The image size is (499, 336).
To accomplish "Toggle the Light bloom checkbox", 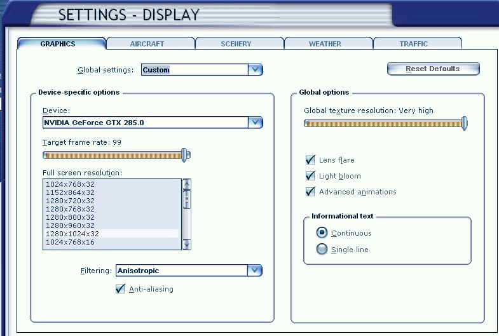I will pos(311,176).
